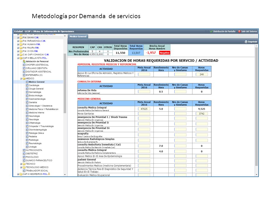Click the 9,525 Horas Requeridas value
Image resolution: width=268 pixels, height=201 pixels.
click(202, 109)
